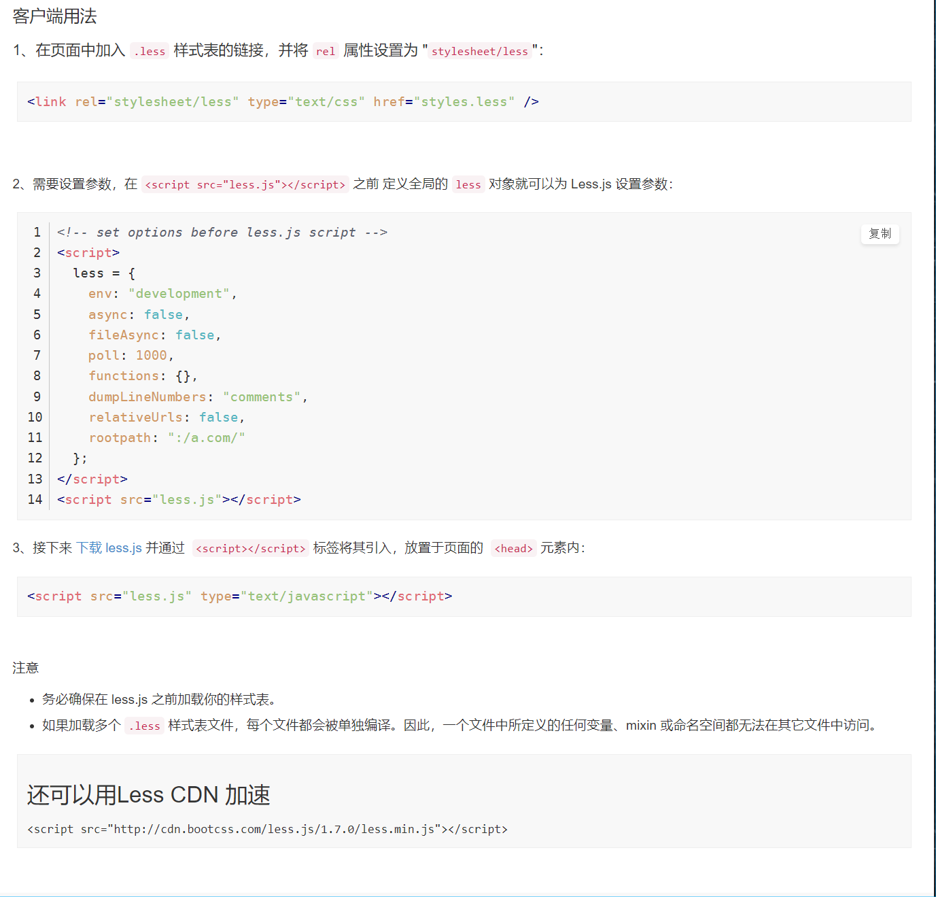Click the stylesheet/less code snippet
The height and width of the screenshot is (897, 936).
click(x=480, y=51)
